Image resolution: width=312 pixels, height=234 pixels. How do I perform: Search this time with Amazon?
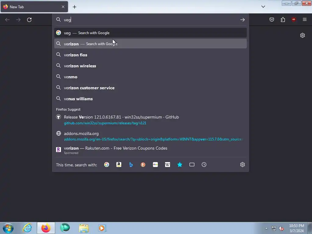click(119, 165)
